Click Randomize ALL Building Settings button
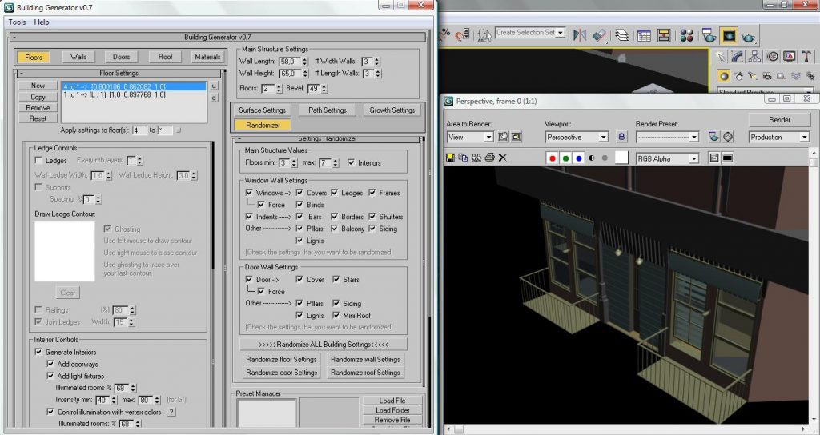 click(x=323, y=344)
